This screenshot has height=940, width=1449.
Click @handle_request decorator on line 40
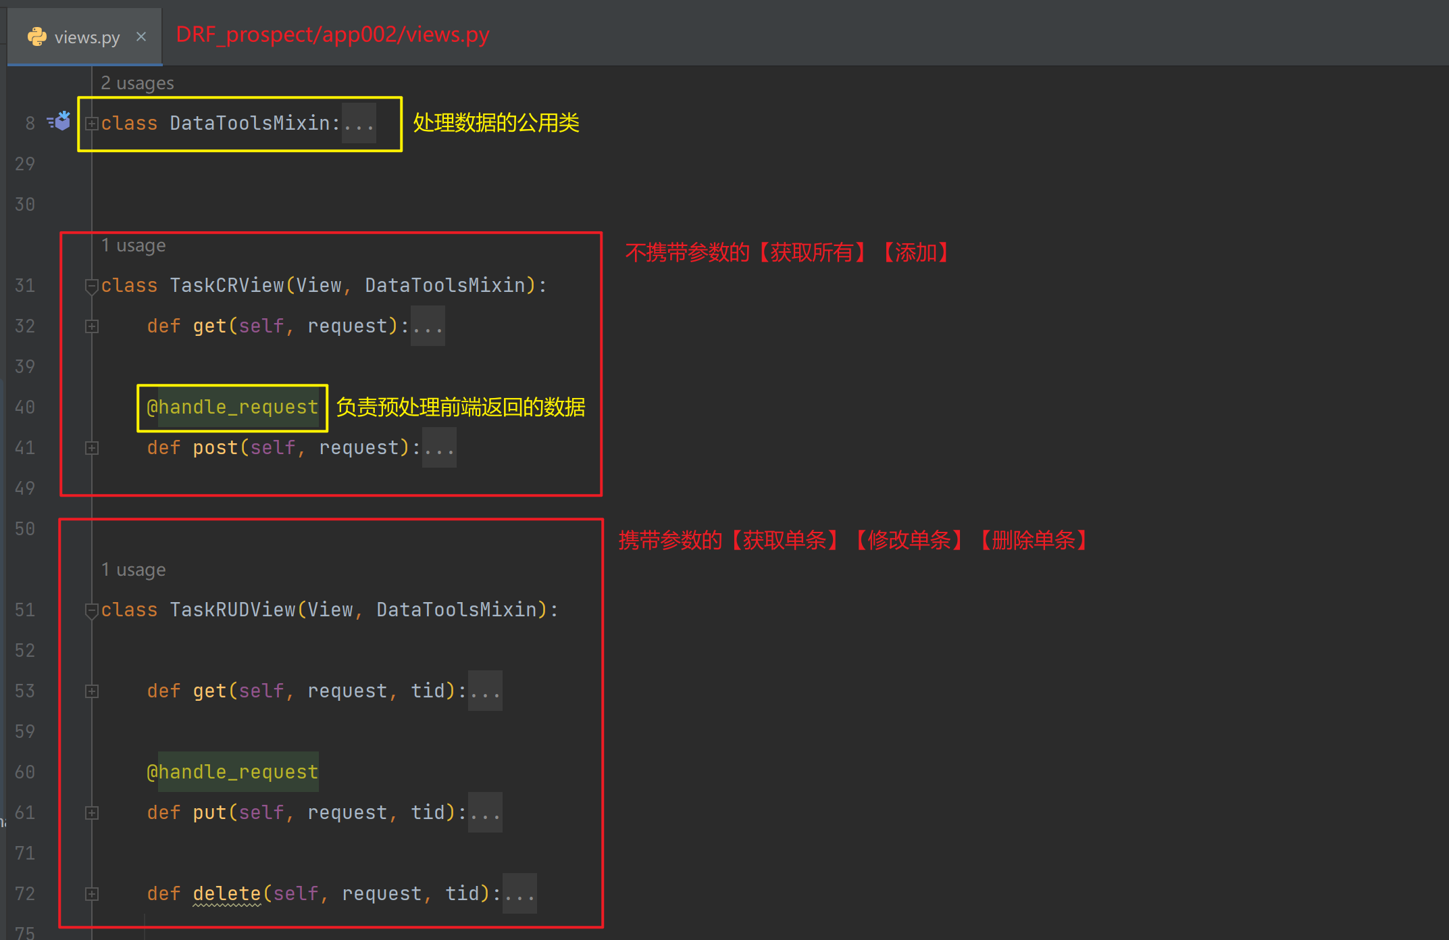(x=232, y=407)
